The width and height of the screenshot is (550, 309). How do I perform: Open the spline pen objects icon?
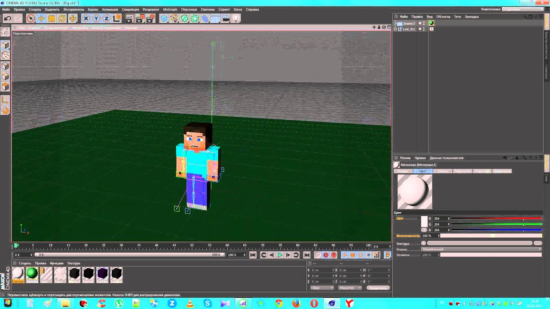click(x=174, y=18)
